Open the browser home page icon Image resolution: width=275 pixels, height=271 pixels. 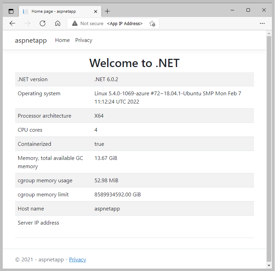[x=57, y=23]
